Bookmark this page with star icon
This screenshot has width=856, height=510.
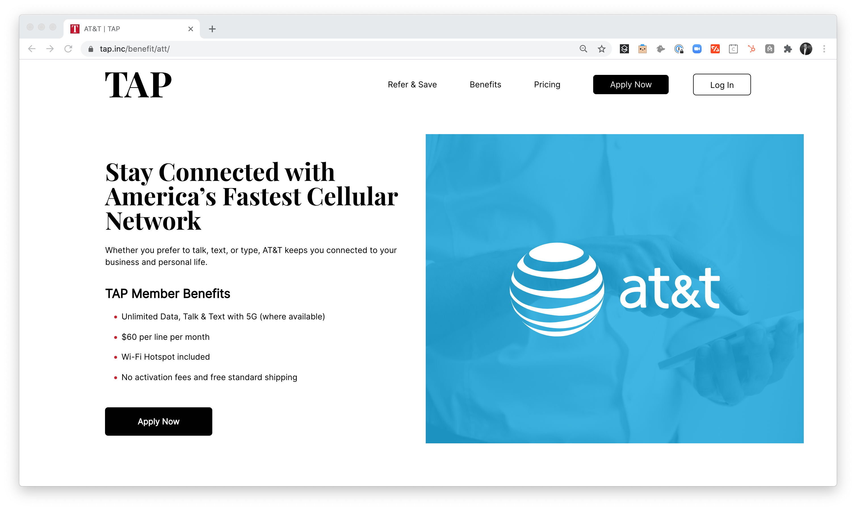601,49
